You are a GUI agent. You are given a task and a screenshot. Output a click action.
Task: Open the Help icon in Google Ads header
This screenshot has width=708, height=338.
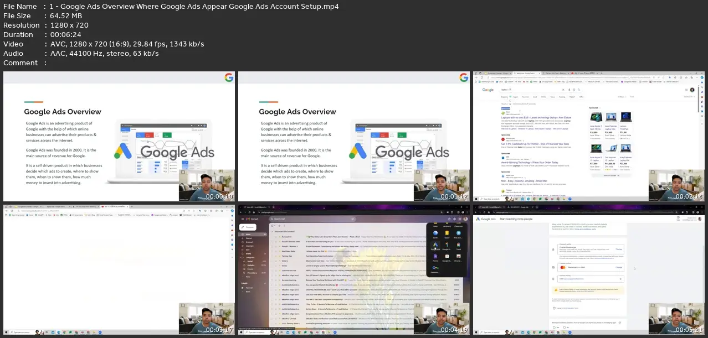click(678, 217)
